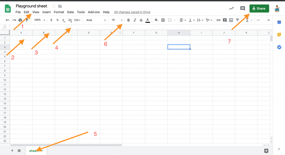
Task: Add a new sheet with plus icon
Action: pos(12,151)
